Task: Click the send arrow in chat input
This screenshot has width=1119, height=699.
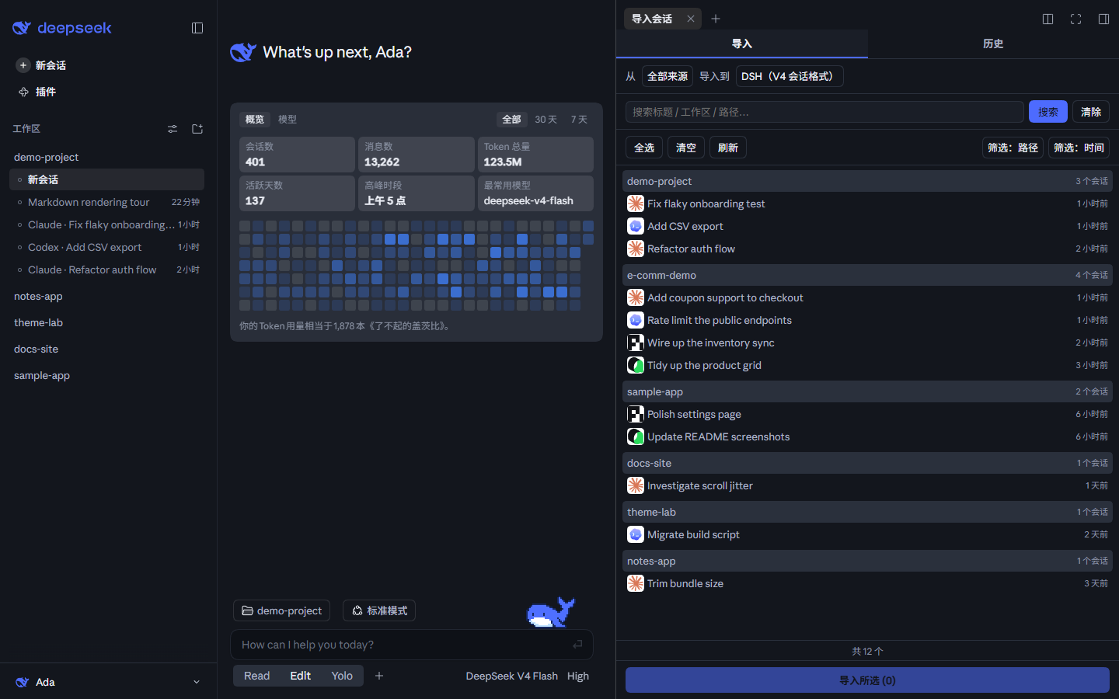Action: 577,645
